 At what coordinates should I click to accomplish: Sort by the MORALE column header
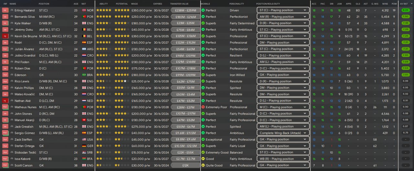coord(205,4)
